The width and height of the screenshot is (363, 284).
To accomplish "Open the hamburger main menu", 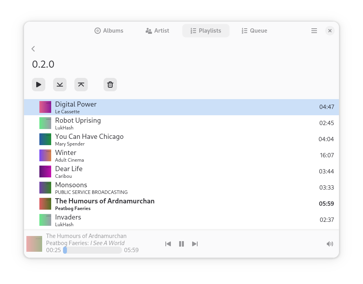I will 314,31.
